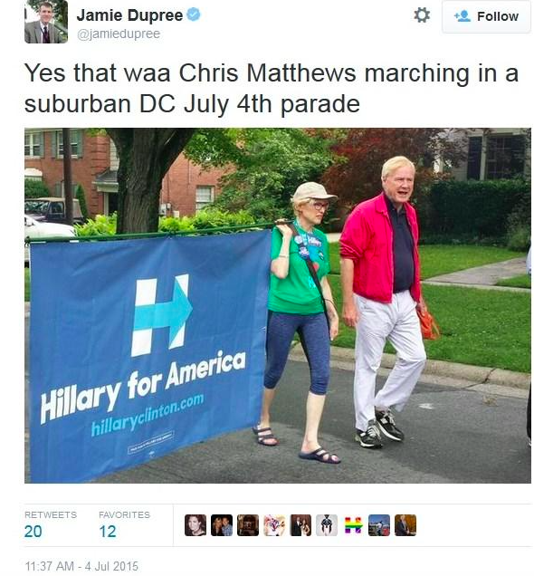Image resolution: width=534 pixels, height=576 pixels.
Task: Open the third dark-toned avatar
Action: coord(248,525)
